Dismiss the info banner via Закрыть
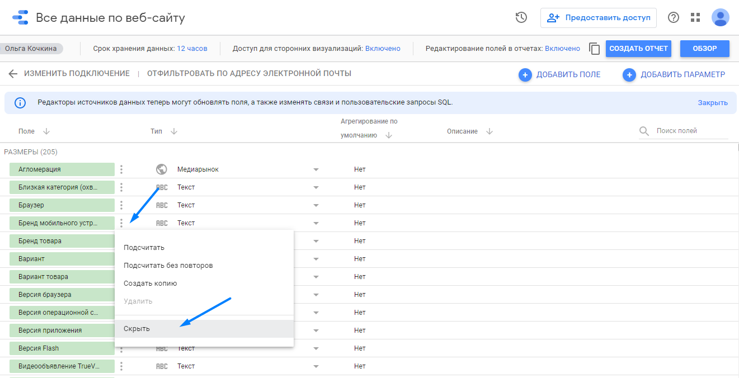 [712, 103]
